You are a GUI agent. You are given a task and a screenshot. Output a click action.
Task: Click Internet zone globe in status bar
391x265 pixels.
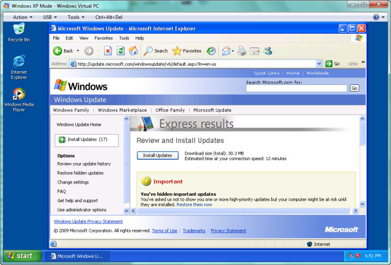coord(309,244)
